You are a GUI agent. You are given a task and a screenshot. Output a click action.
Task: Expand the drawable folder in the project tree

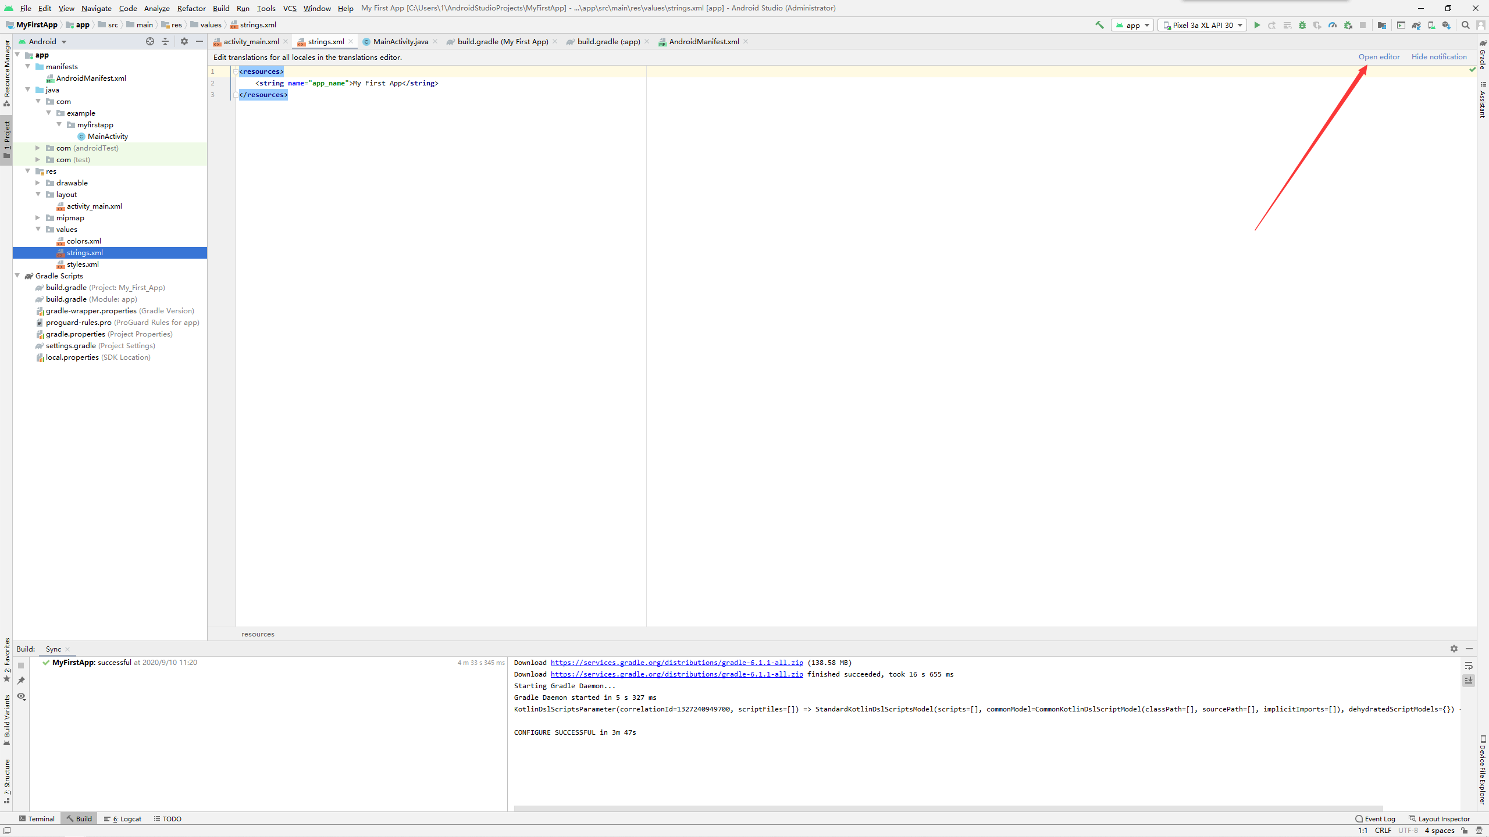[38, 183]
